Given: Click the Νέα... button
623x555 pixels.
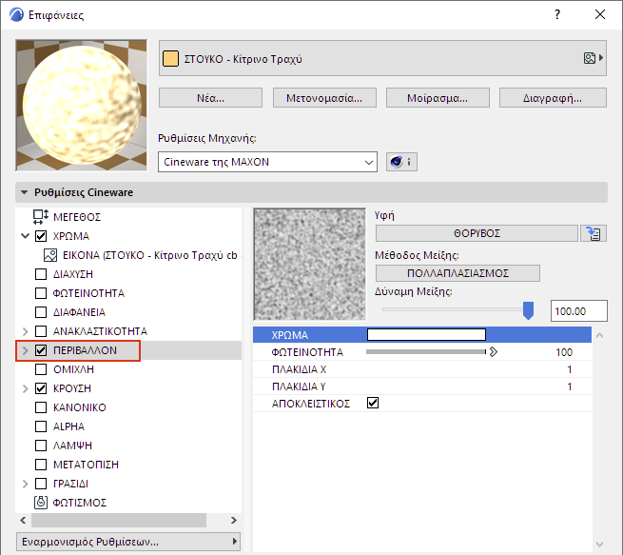Looking at the screenshot, I should (210, 98).
